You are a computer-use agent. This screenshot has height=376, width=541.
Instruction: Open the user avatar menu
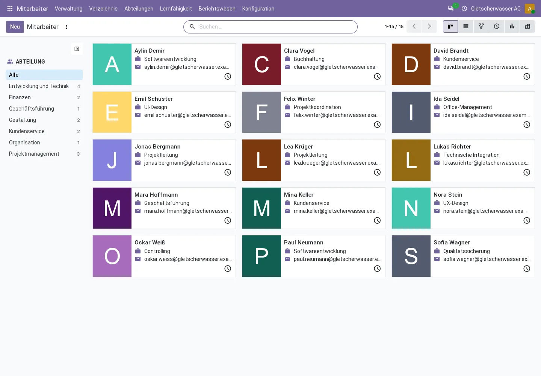[530, 9]
